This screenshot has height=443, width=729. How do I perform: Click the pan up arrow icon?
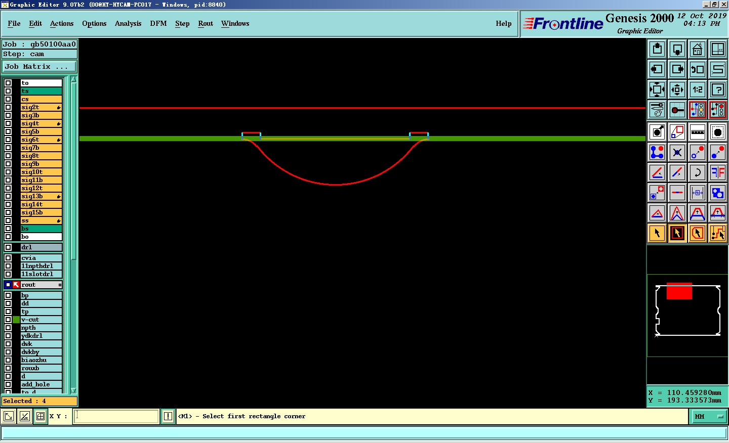point(657,49)
